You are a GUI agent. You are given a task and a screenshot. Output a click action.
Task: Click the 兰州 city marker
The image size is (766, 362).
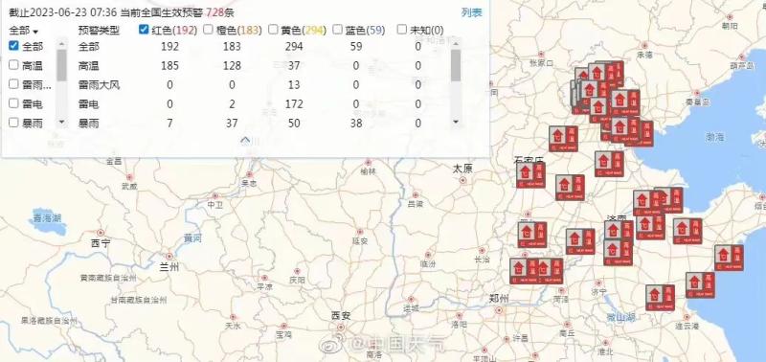coord(169,256)
